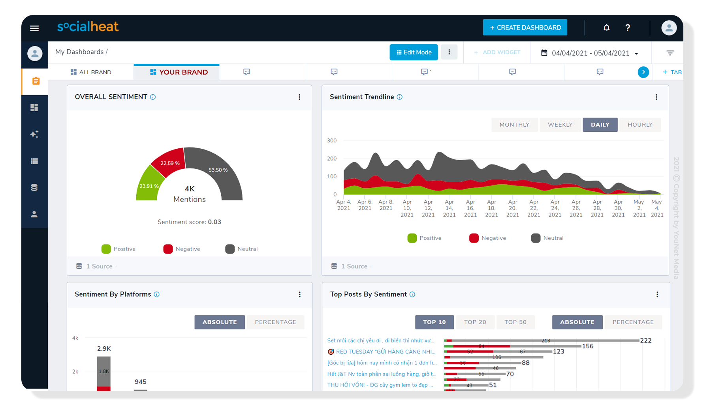Image resolution: width=711 pixels, height=400 pixels.
Task: Select Top 10 posts
Action: click(434, 322)
